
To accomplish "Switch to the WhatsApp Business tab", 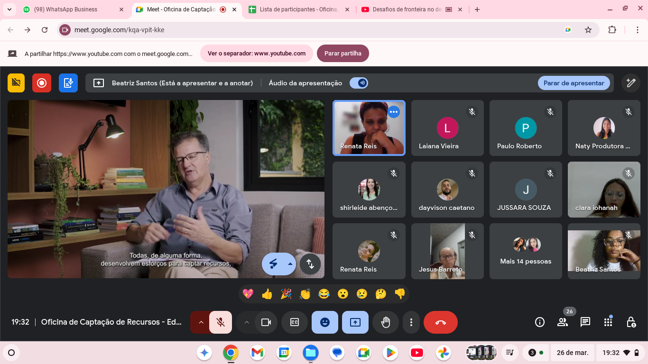I will coord(71,9).
